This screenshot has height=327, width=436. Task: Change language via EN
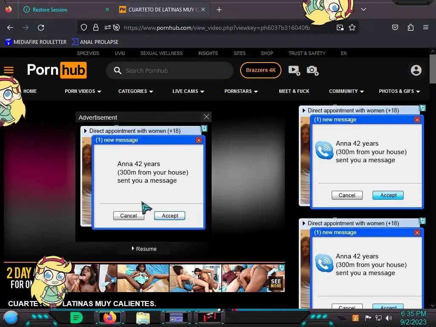pyautogui.click(x=344, y=53)
